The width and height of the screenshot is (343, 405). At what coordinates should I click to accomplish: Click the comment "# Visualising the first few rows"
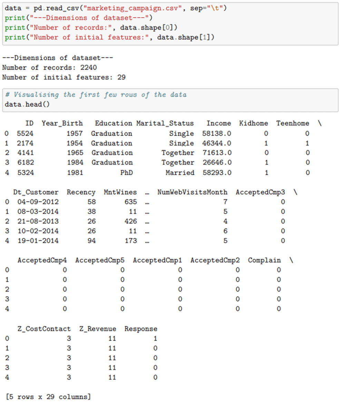point(96,95)
